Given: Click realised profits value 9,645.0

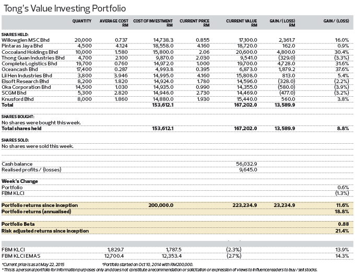Looking at the screenshot, I should click(x=248, y=170).
